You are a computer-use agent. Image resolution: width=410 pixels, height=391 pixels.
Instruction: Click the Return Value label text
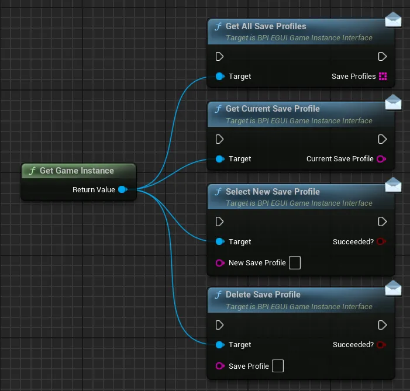click(x=94, y=189)
